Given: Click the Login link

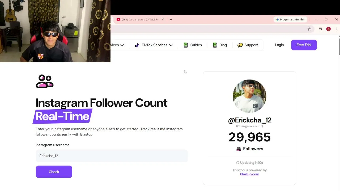Looking at the screenshot, I should tap(279, 45).
